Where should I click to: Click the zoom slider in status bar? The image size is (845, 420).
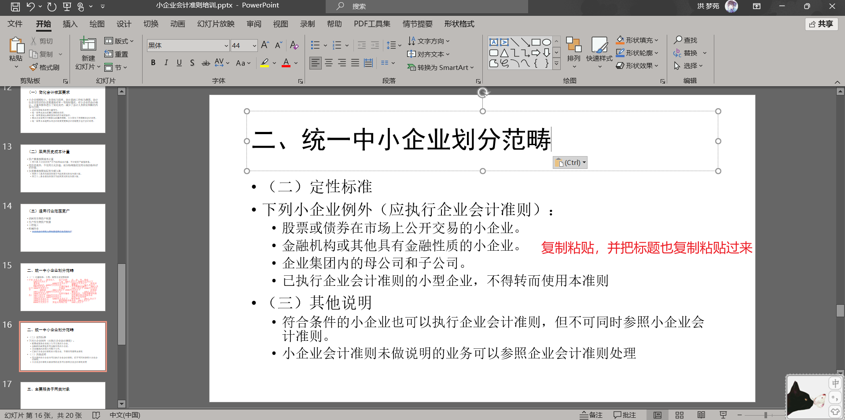[x=765, y=415]
